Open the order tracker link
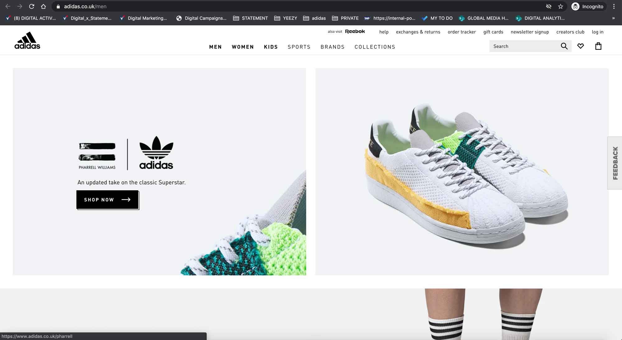Screen dimensions: 622x340 462,32
